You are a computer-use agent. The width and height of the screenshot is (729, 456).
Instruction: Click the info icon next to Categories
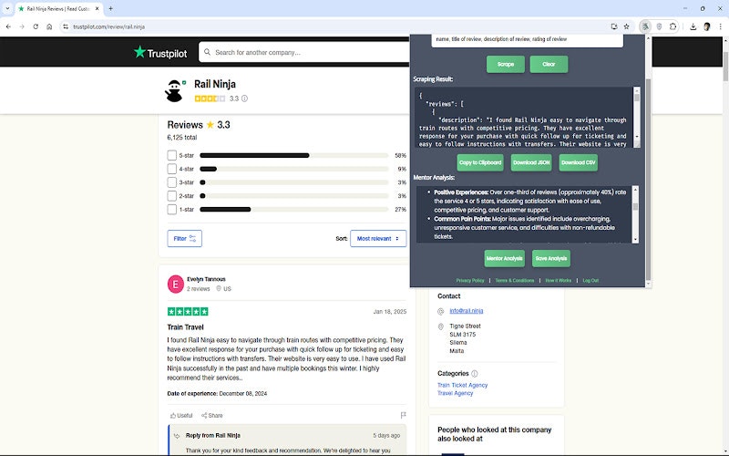click(x=475, y=374)
